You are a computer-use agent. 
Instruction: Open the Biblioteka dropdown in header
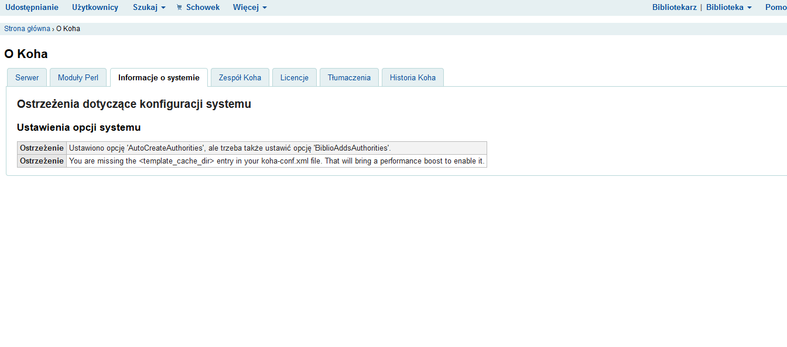point(728,7)
